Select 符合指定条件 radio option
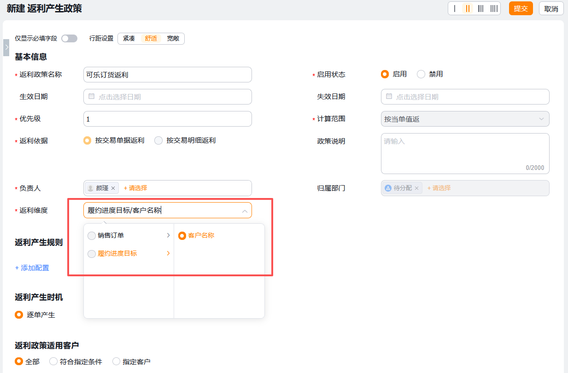568x373 pixels. 53,361
